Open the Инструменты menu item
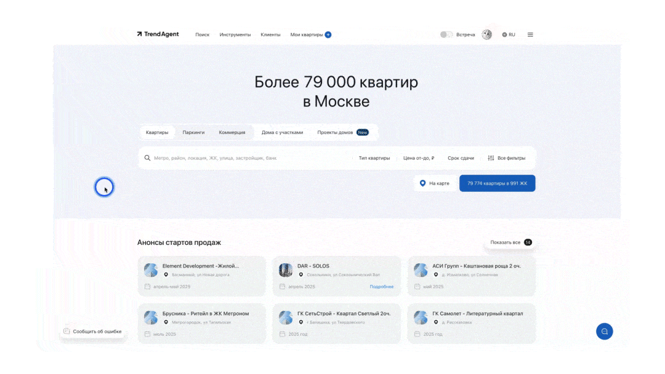The height and width of the screenshot is (374, 665). tap(235, 34)
